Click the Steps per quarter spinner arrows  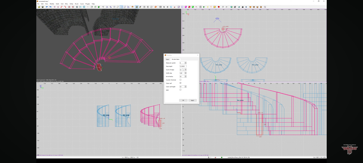tap(185, 63)
